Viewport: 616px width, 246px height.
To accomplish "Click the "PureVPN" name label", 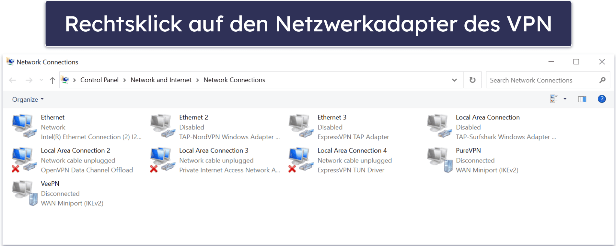I will 468,151.
